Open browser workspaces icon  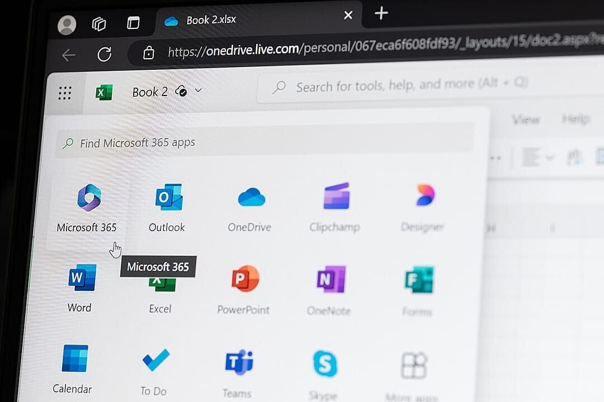point(99,24)
